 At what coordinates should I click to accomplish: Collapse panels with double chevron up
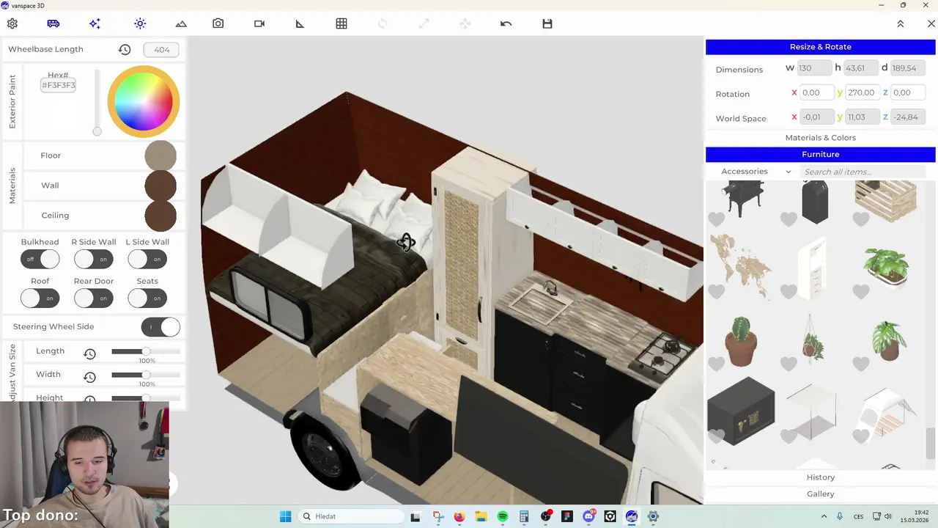[901, 23]
